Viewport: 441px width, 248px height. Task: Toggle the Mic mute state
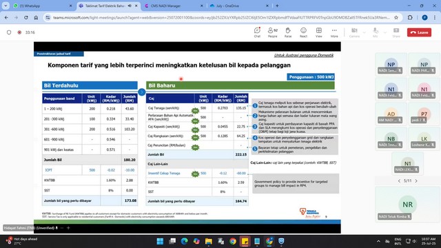pos(375,32)
